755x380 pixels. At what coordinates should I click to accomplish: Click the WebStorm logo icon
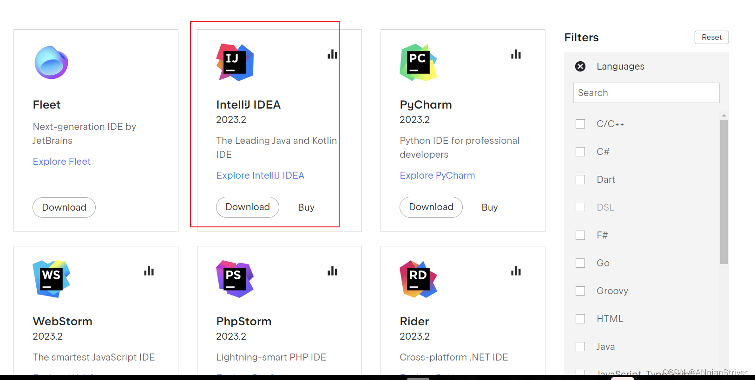[52, 279]
